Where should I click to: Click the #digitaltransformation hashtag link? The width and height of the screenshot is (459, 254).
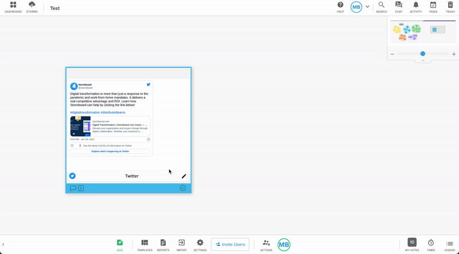(85, 112)
